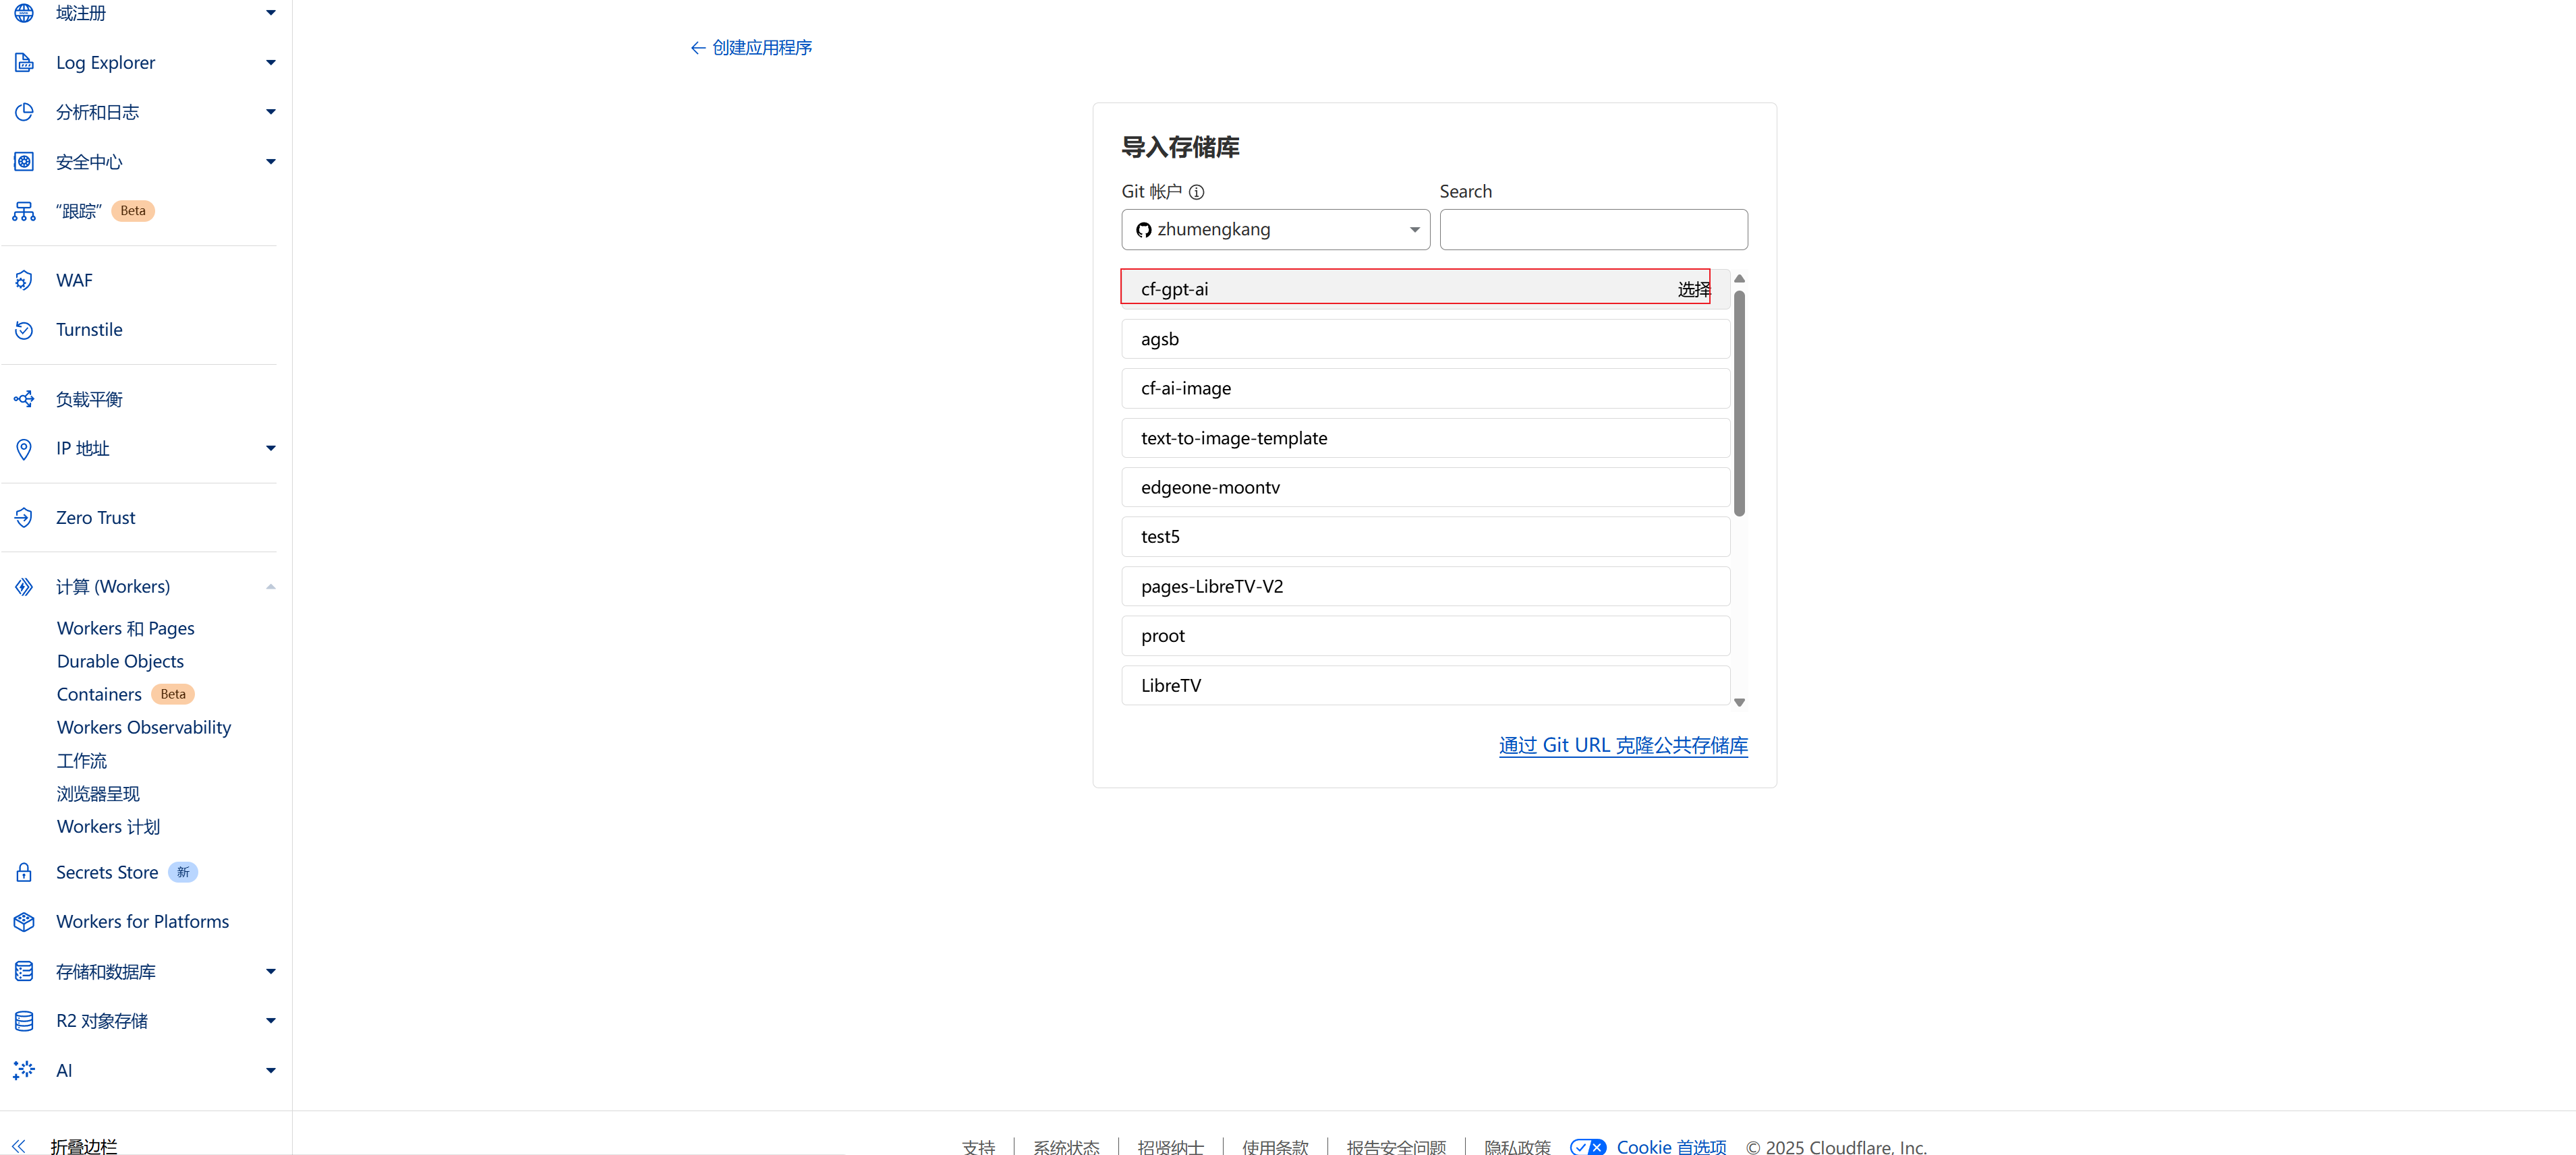The image size is (2576, 1155).
Task: Expand the R2 对象存储 menu arrow
Action: pyautogui.click(x=270, y=1021)
